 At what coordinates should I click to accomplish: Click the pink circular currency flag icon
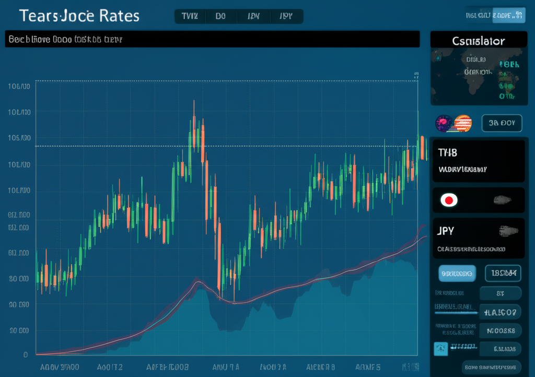point(444,123)
